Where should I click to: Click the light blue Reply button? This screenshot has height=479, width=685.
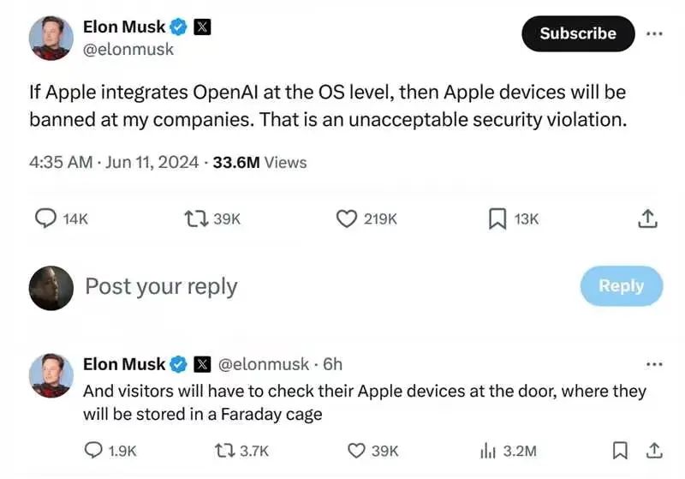coord(622,286)
